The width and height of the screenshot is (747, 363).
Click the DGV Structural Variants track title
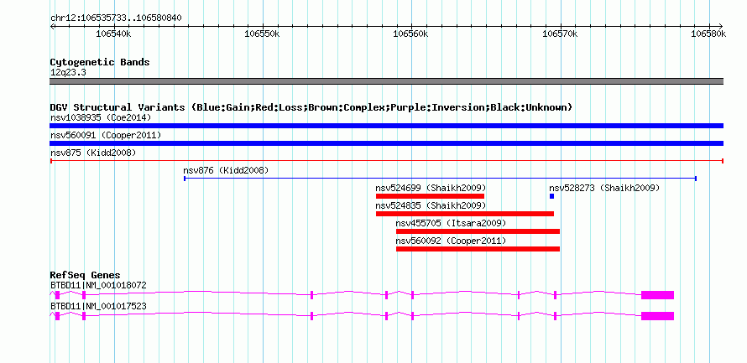[311, 107]
